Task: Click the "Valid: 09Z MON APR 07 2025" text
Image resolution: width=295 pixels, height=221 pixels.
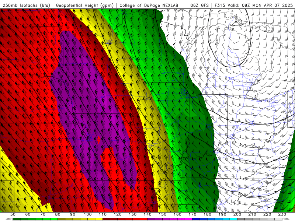Action: 260,5
